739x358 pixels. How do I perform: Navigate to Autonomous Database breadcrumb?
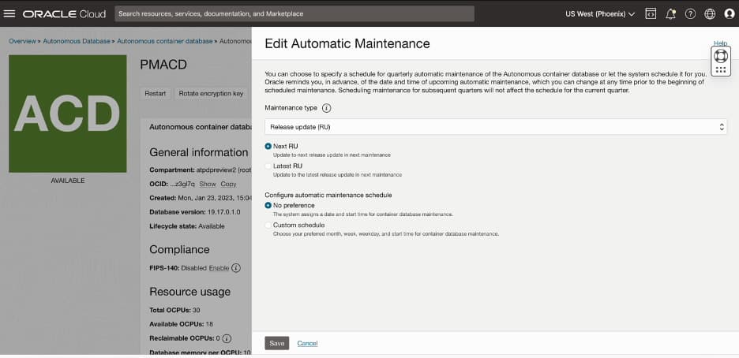tap(77, 41)
